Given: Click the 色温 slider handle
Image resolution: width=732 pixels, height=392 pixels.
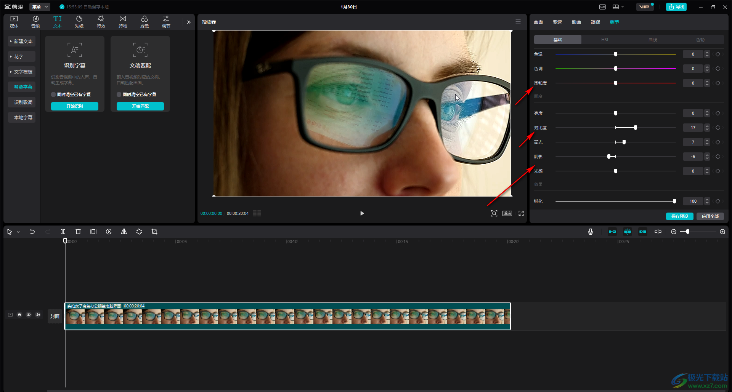Looking at the screenshot, I should 616,54.
